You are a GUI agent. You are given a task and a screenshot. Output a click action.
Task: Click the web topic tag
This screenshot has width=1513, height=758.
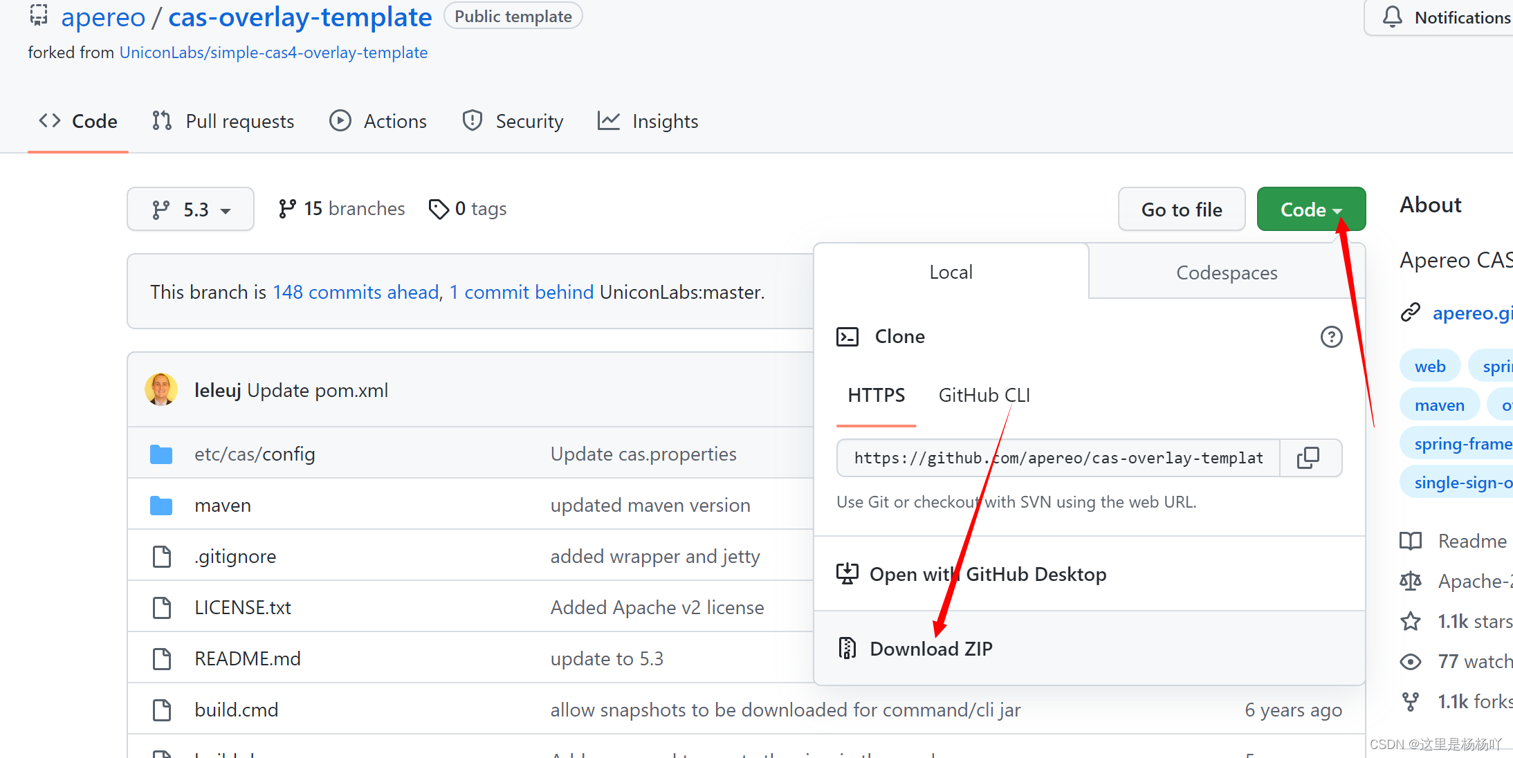point(1430,367)
